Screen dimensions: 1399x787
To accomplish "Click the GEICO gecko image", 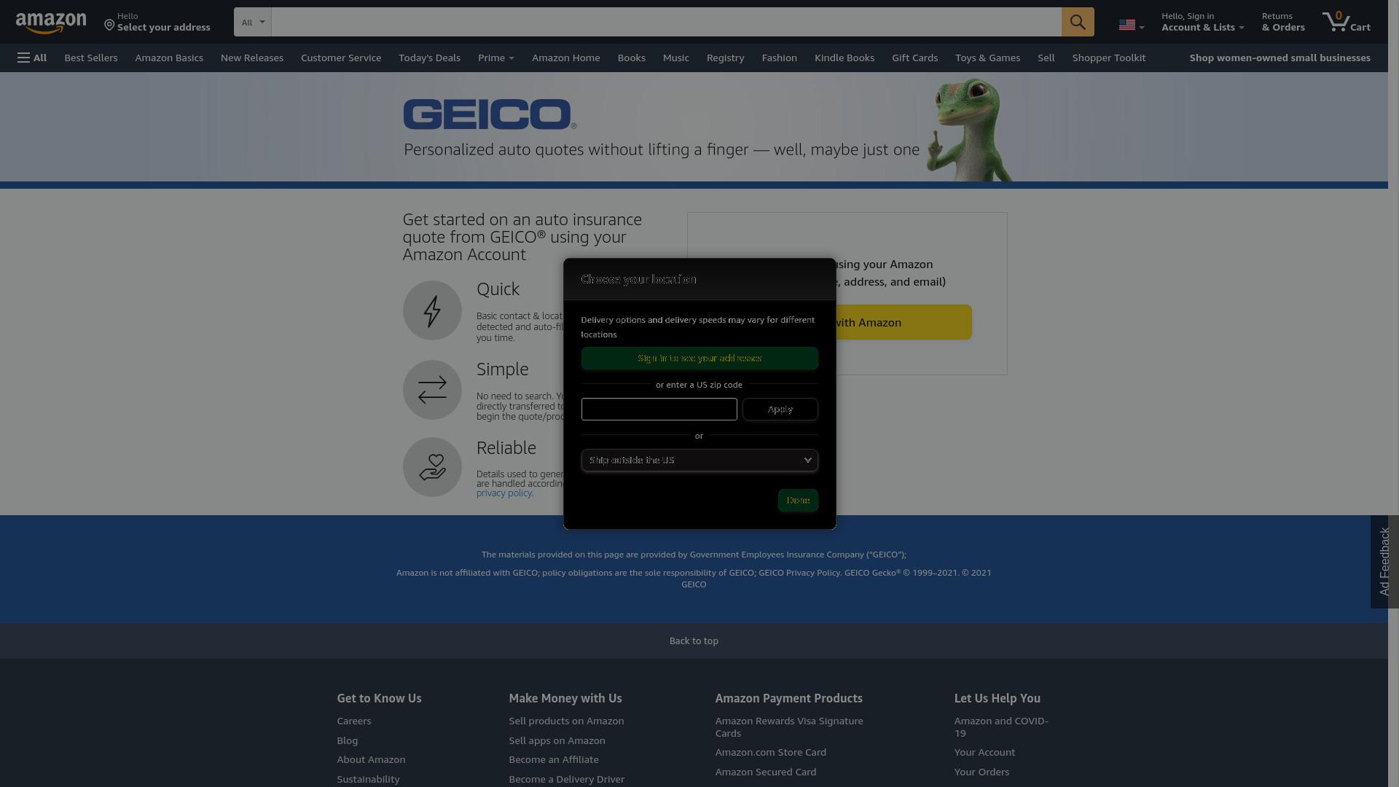I will [969, 130].
